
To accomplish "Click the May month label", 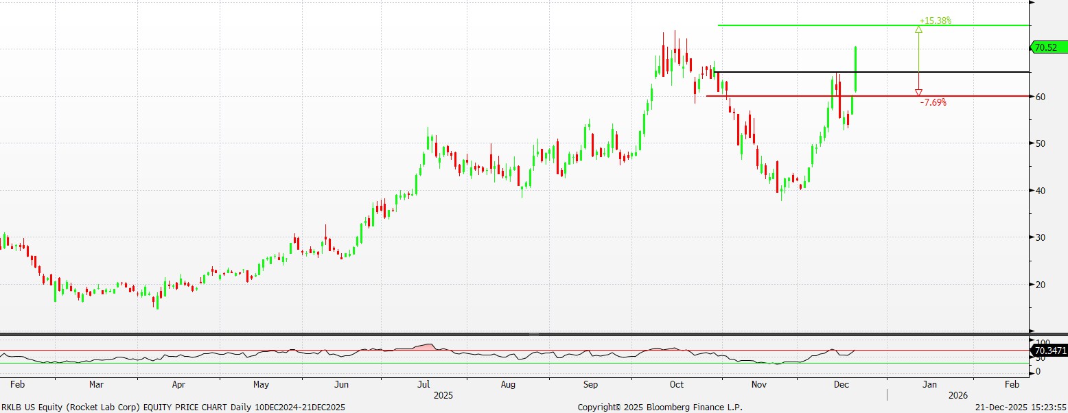I will pyautogui.click(x=261, y=385).
